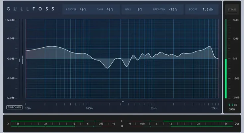Select the Brighten -15% value
This screenshot has height=133, width=244.
tap(172, 9)
